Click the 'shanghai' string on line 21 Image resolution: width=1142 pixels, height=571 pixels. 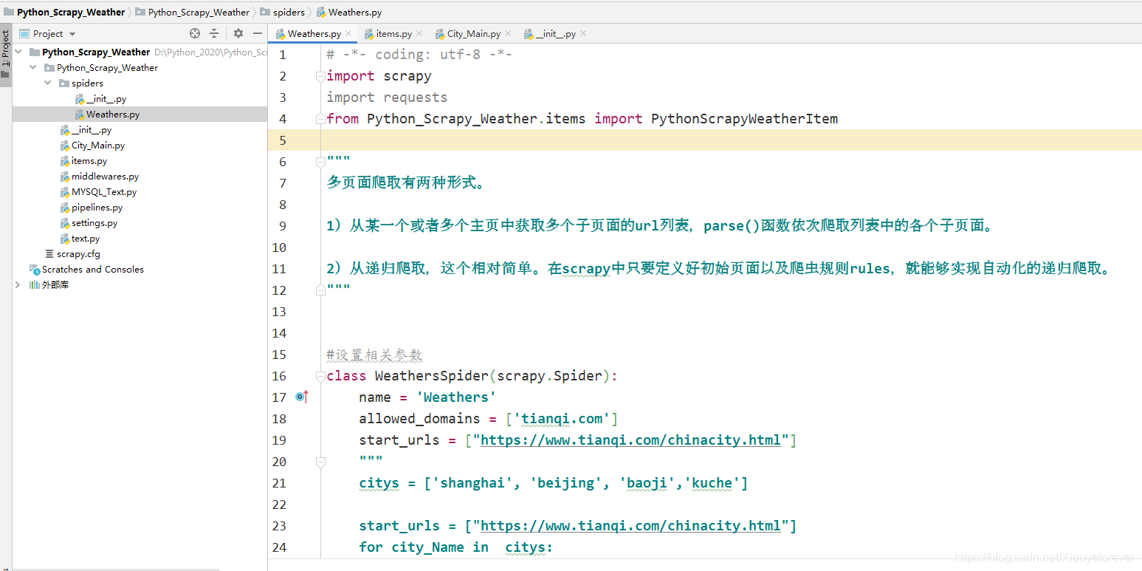(x=472, y=483)
